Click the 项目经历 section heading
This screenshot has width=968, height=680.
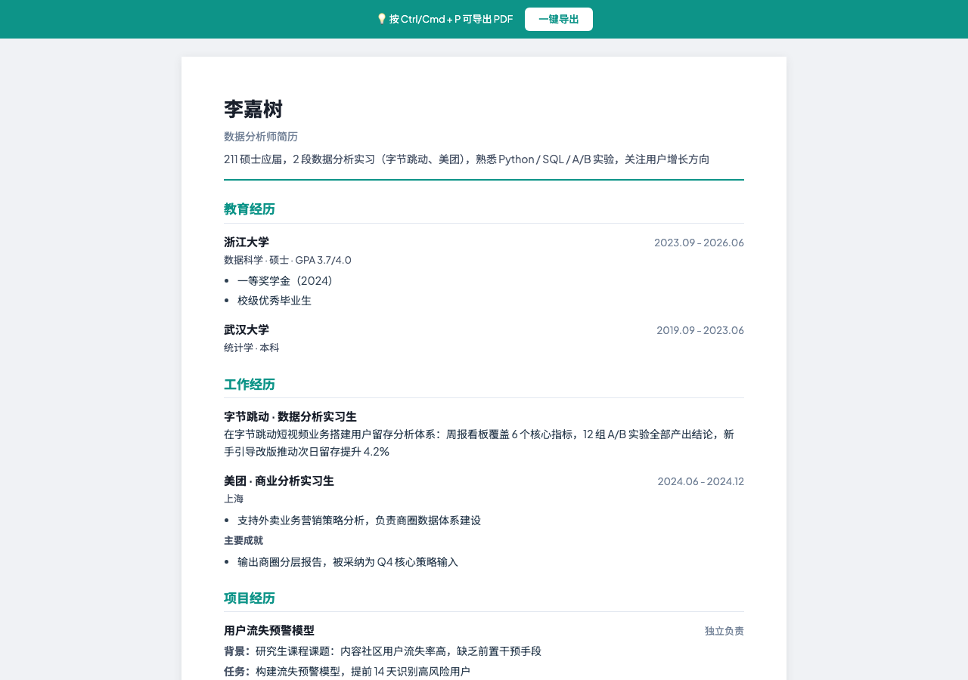pyautogui.click(x=250, y=598)
